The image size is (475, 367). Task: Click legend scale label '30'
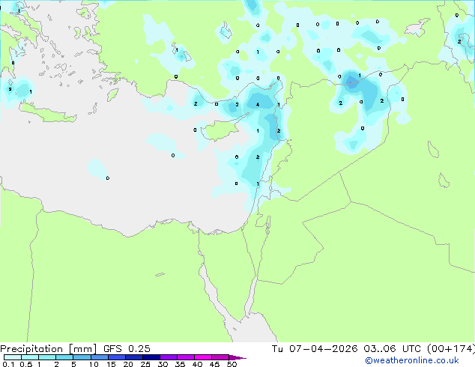coord(163,364)
